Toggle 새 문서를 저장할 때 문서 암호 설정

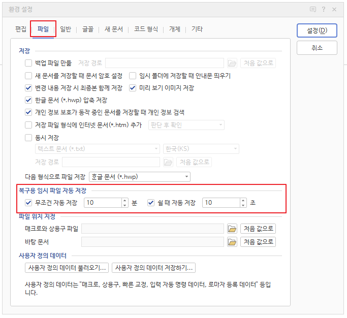28,76
